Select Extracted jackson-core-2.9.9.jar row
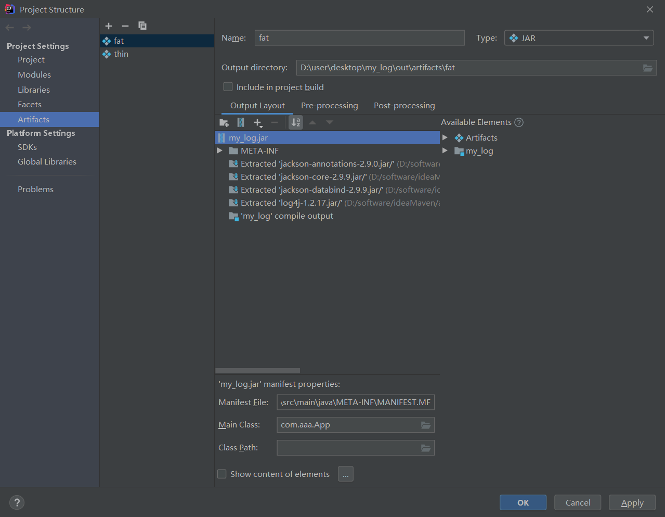665x517 pixels. pos(328,177)
